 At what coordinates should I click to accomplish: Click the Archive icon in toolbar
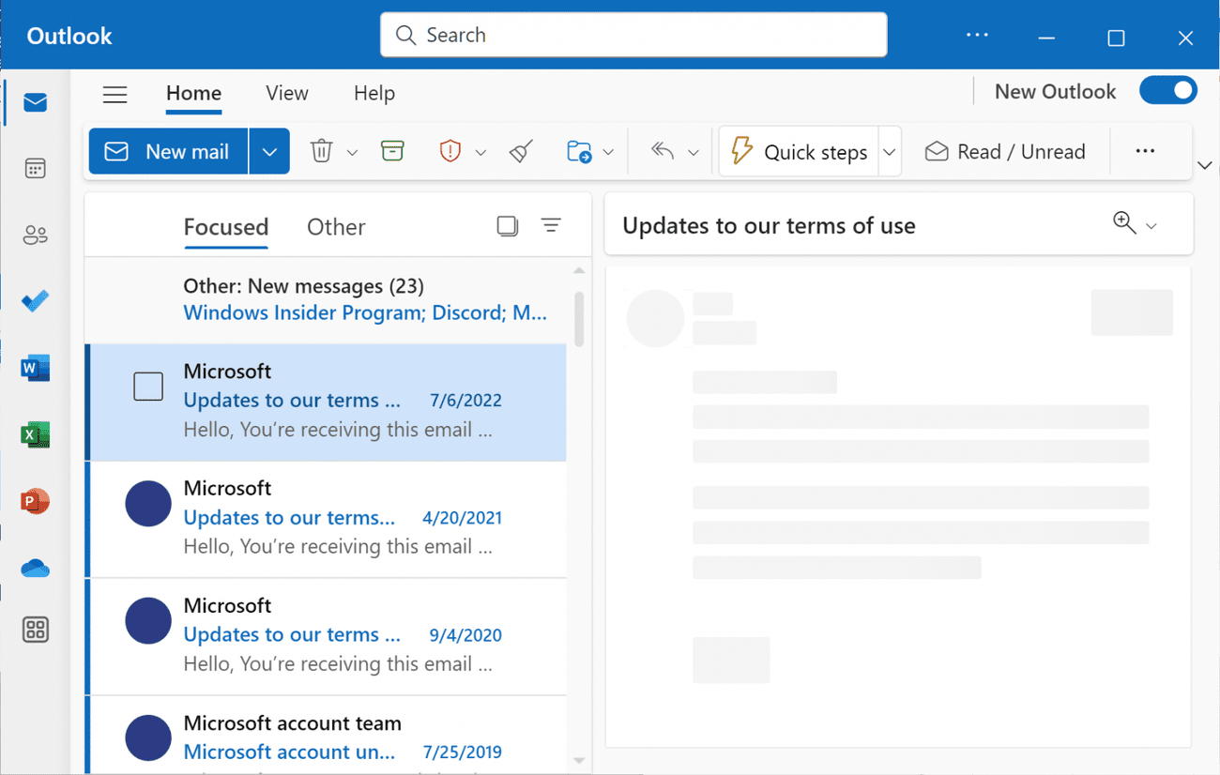pyautogui.click(x=392, y=151)
